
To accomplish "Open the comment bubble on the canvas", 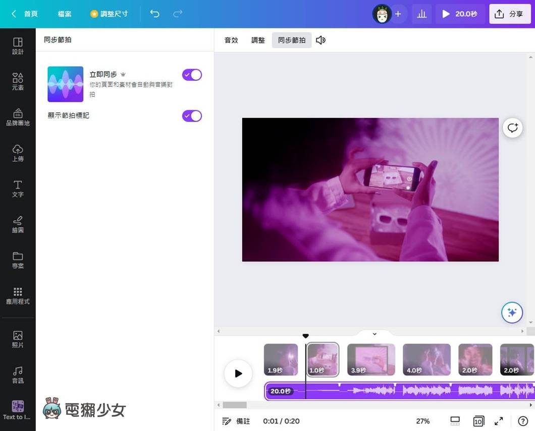I will pos(512,128).
